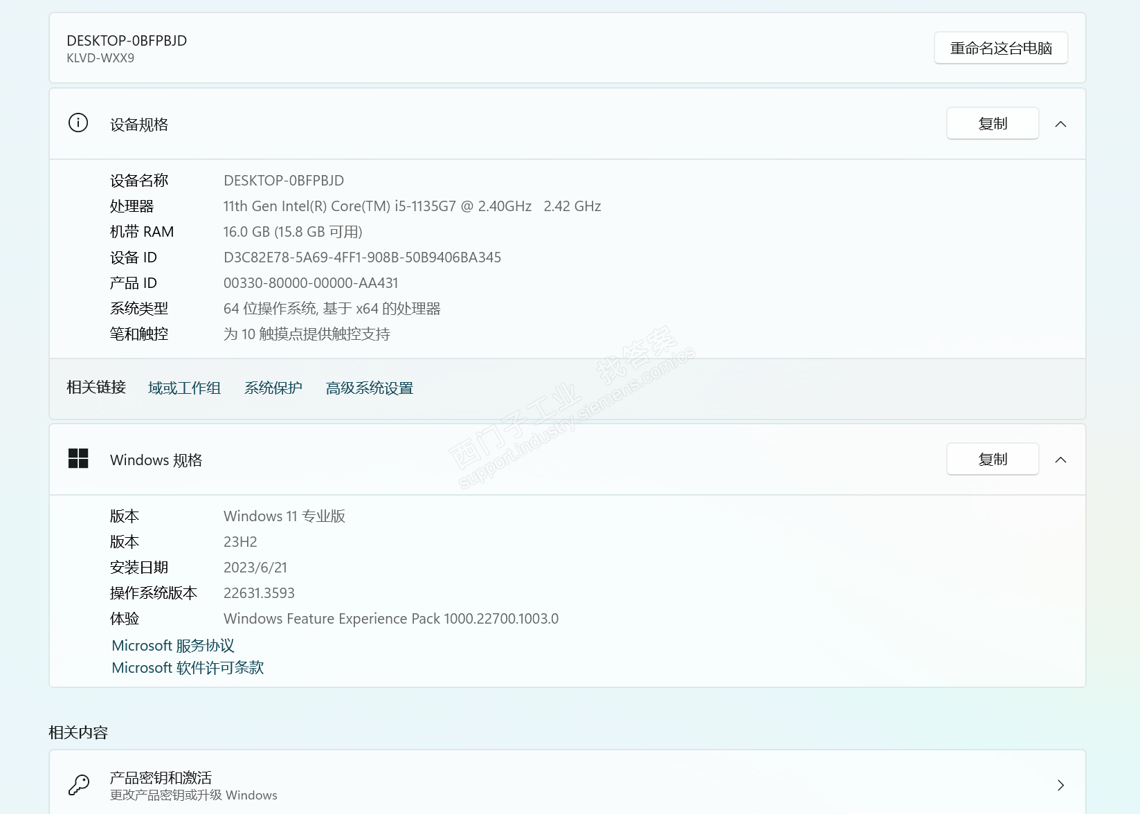Viewport: 1140px width, 814px height.
Task: Click the 重命名这台电脑 button
Action: (1001, 48)
